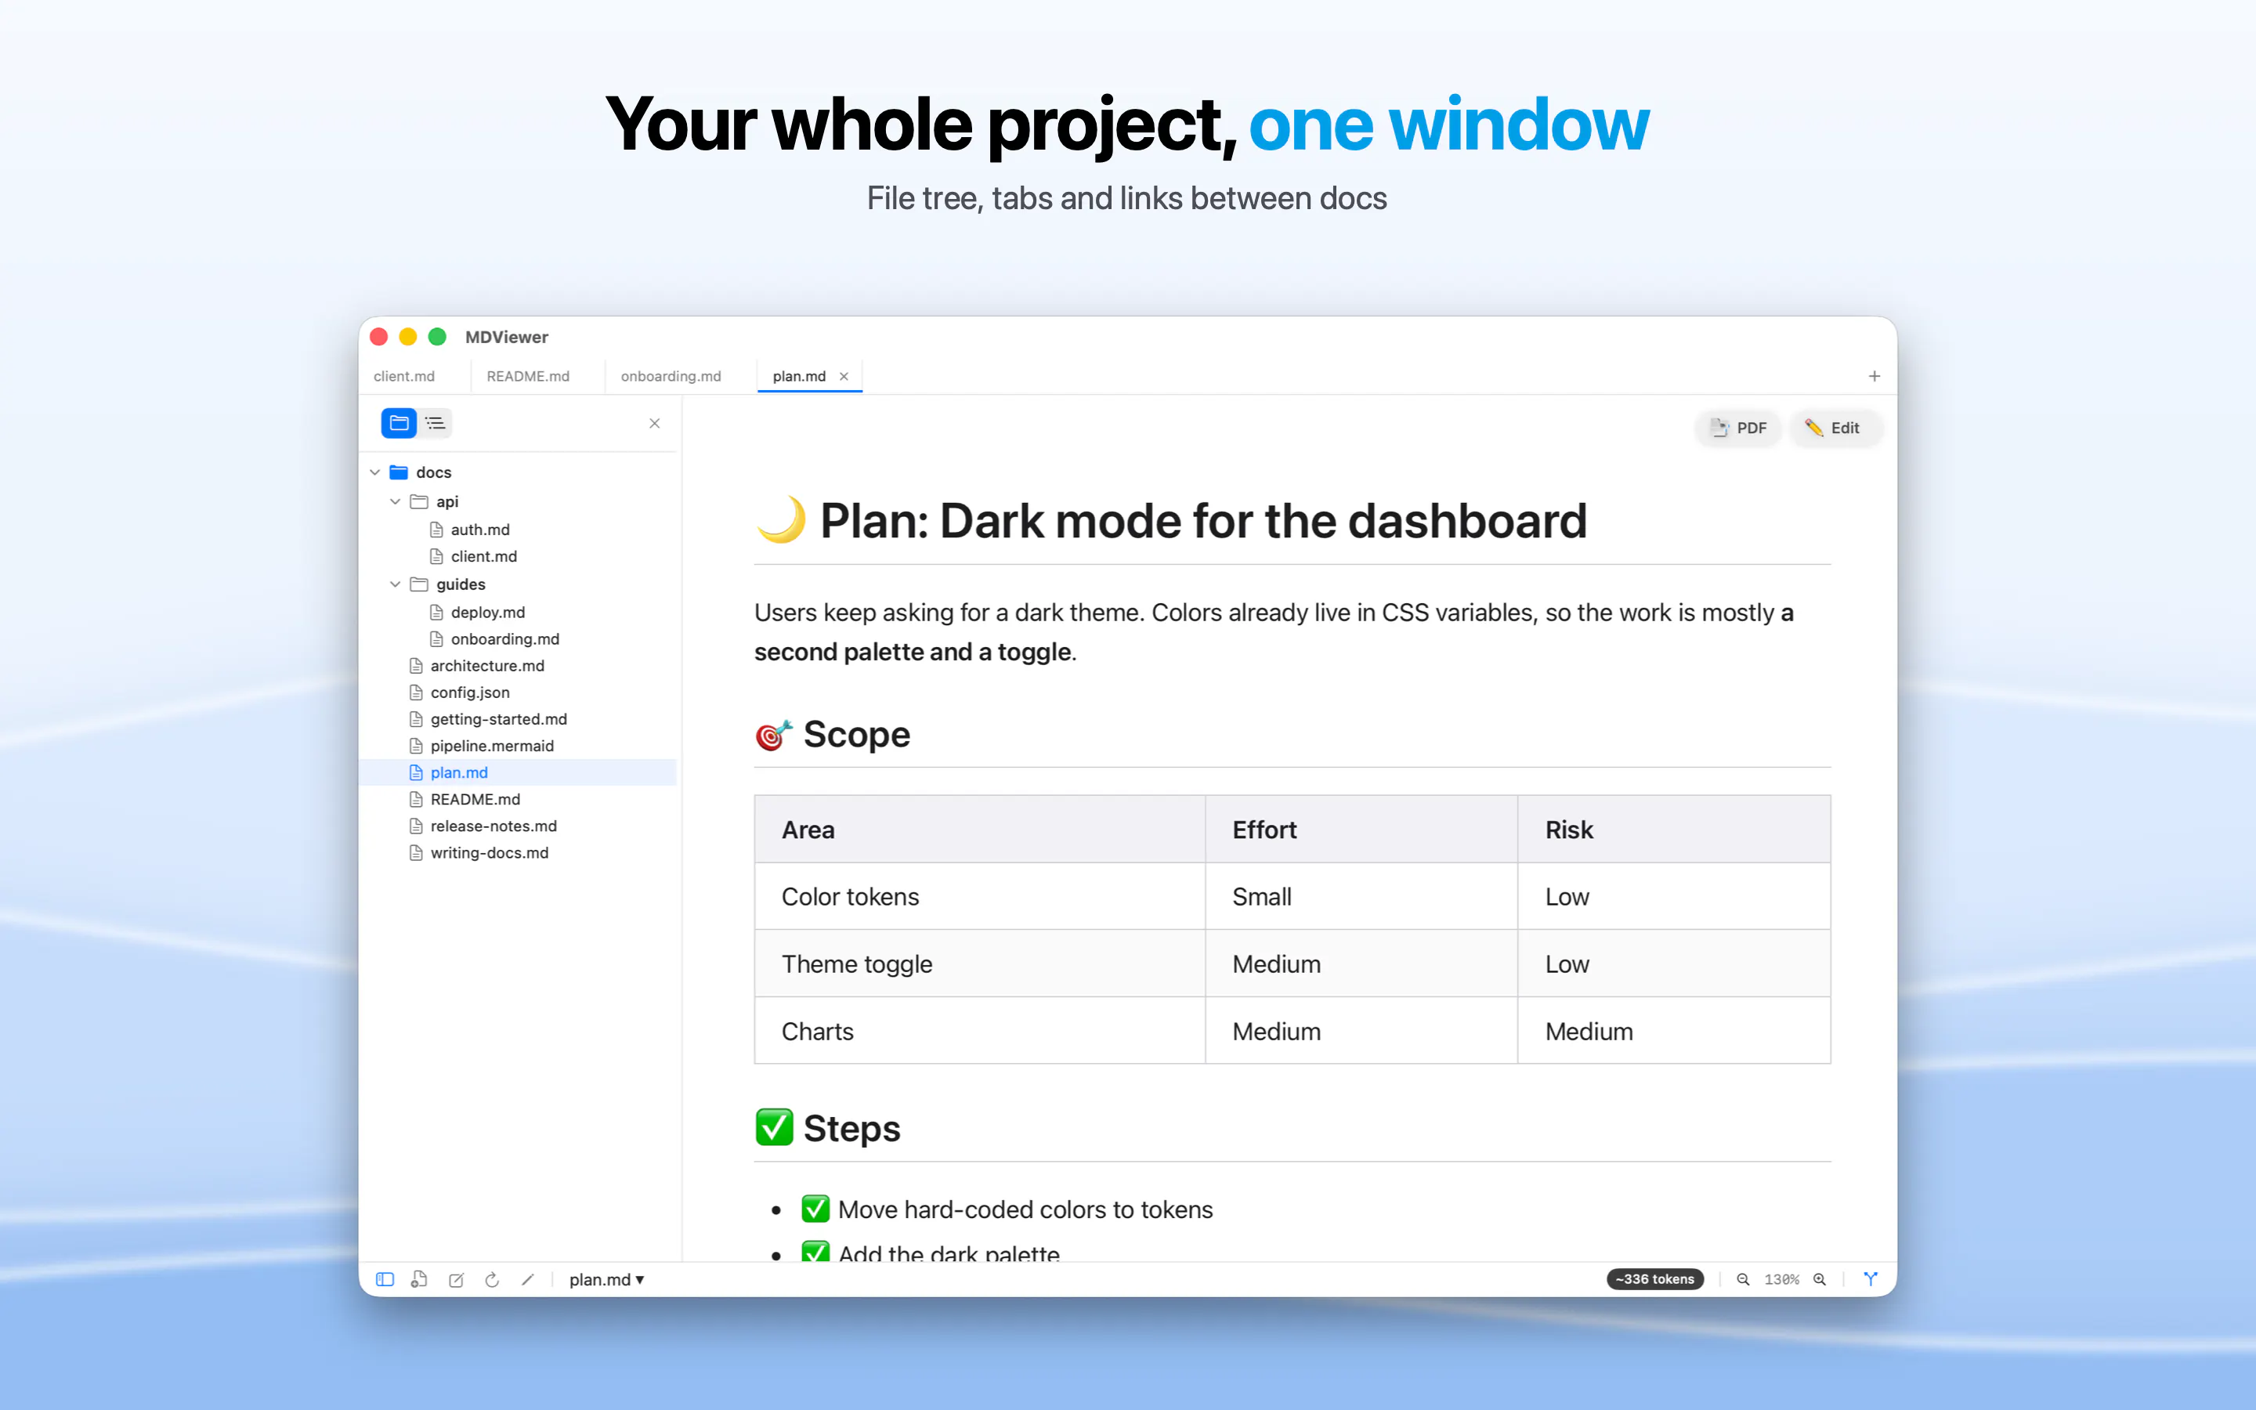Screen dimensions: 2256x1410
Task: Open deploy.md in the file tree
Action: (x=517, y=613)
